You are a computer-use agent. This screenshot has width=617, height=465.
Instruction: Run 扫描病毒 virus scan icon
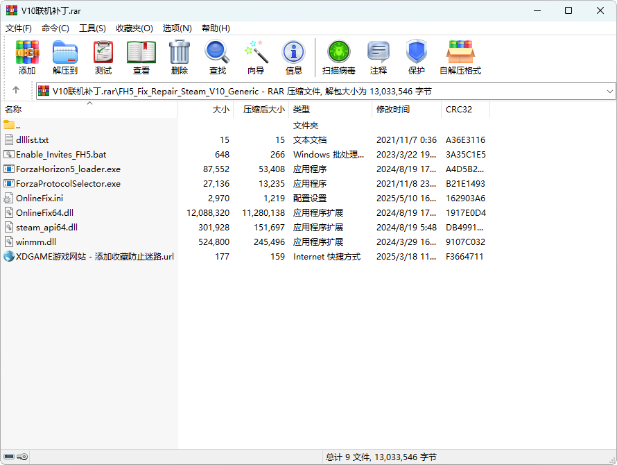pos(338,57)
